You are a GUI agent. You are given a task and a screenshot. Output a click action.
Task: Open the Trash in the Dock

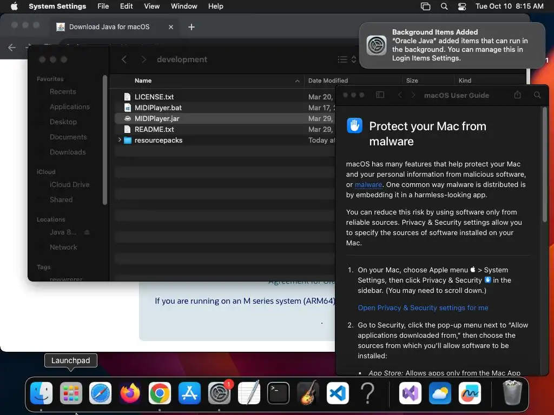pyautogui.click(x=512, y=392)
